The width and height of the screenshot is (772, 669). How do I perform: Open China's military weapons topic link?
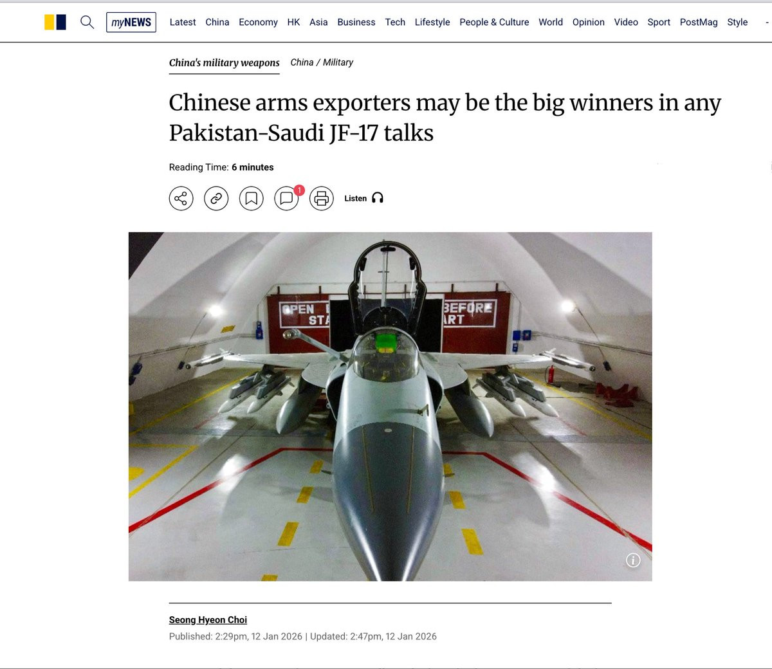(224, 63)
